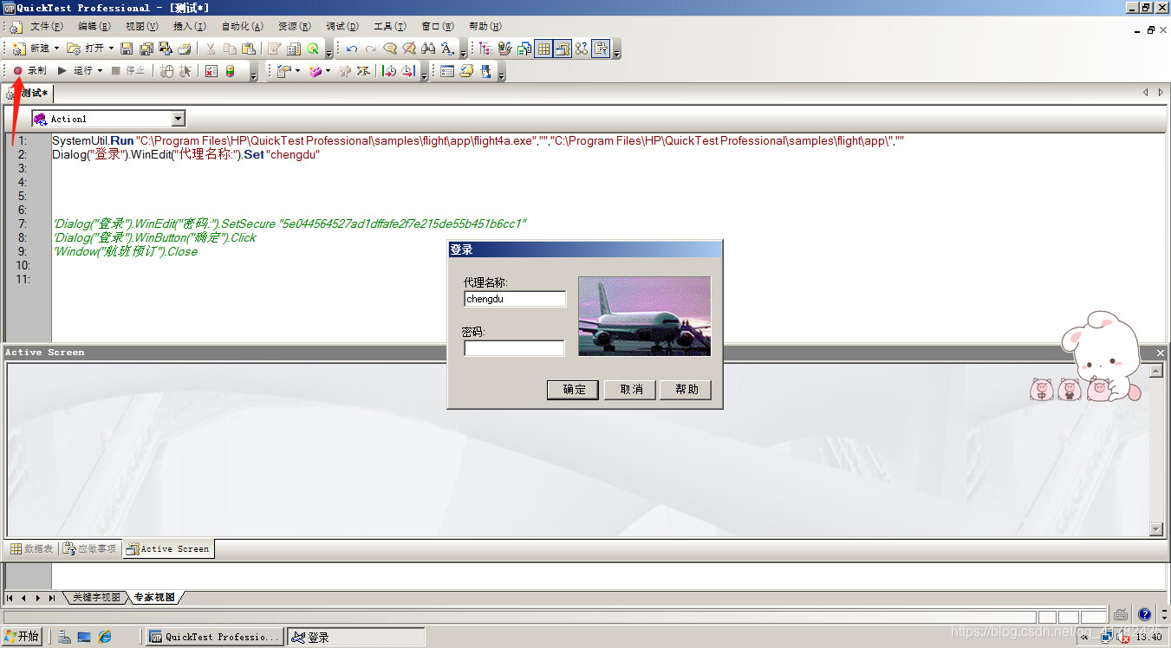Click the Redo arrow icon

click(x=371, y=49)
